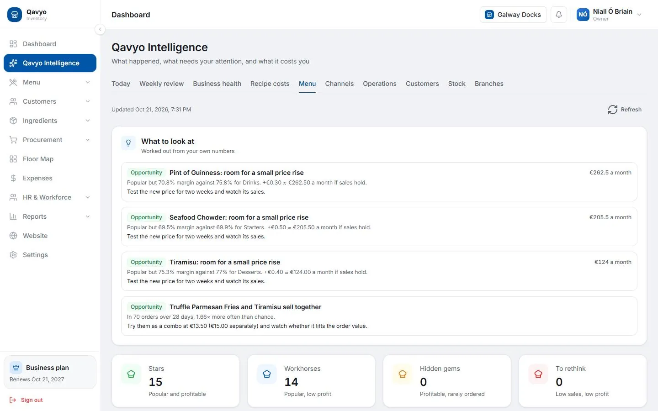This screenshot has height=411, width=658.
Task: Click the Qavyo logo icon
Action: point(15,15)
